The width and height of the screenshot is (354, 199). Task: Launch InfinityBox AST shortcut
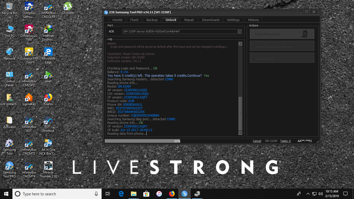click(29, 124)
